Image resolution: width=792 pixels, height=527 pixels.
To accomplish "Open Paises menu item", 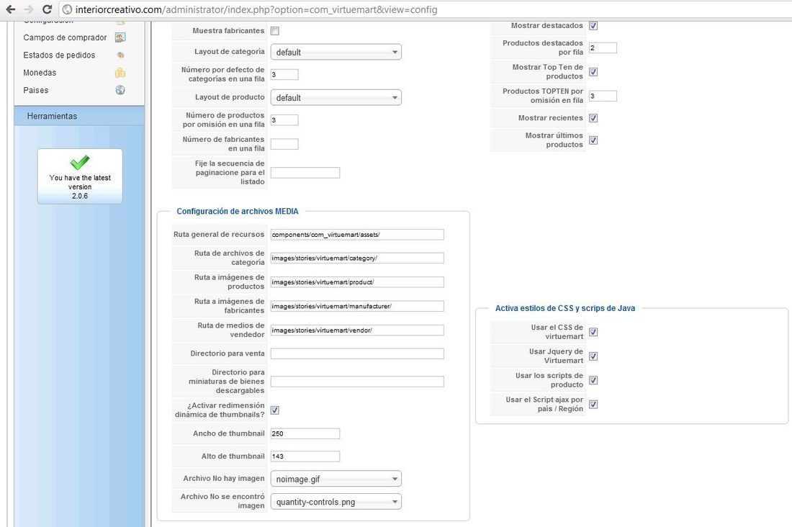I will coord(36,90).
